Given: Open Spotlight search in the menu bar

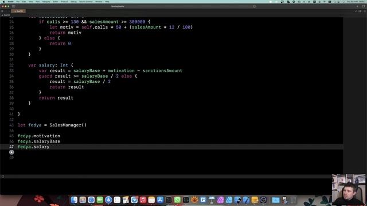Looking at the screenshot, I should coord(334,2).
